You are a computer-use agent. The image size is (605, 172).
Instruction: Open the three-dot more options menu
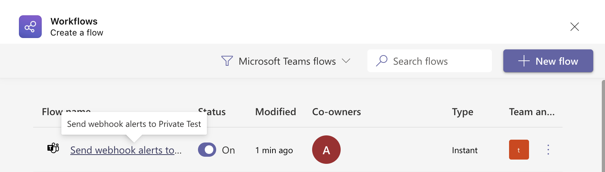coord(548,150)
